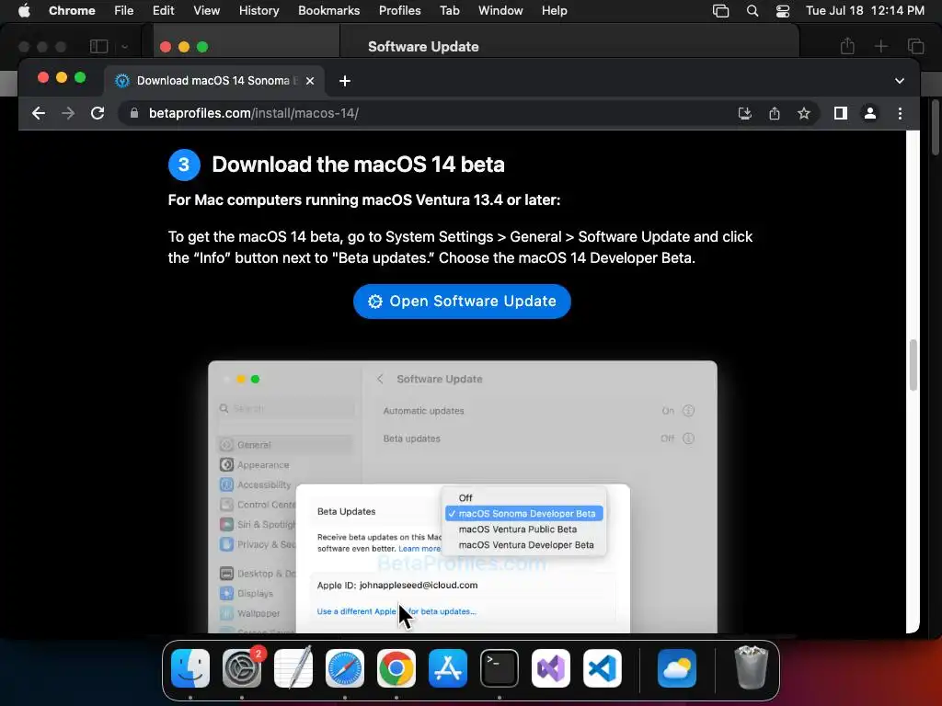Expand Chrome's tab search chevron
Image resolution: width=942 pixels, height=706 pixels.
click(900, 81)
